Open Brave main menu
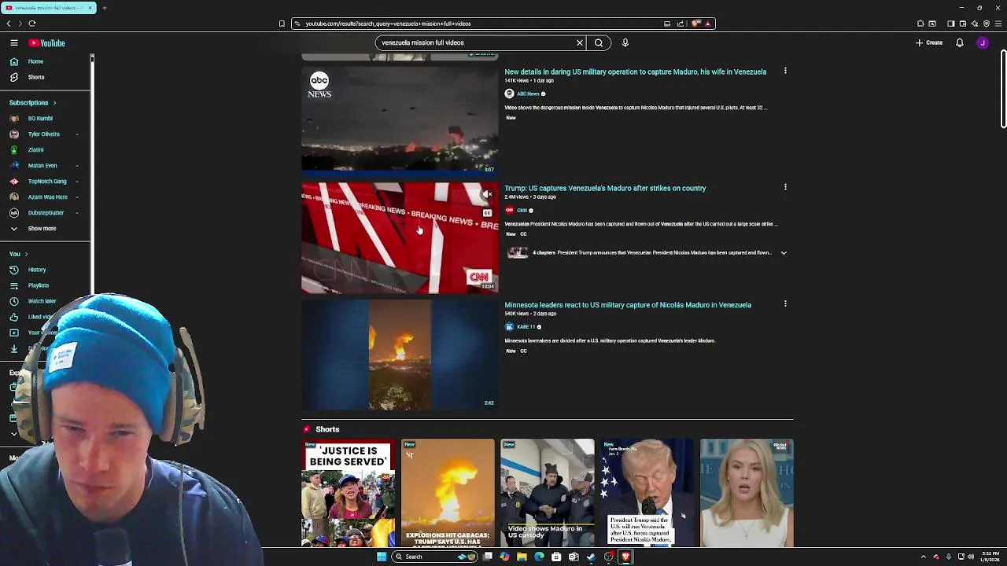 998,24
